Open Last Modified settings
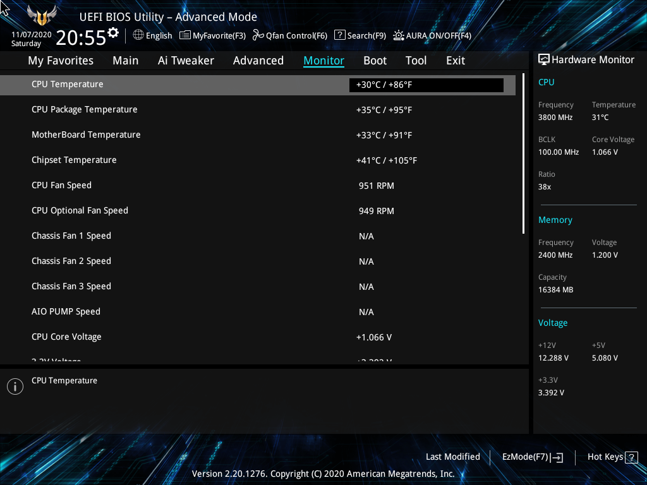 tap(452, 457)
